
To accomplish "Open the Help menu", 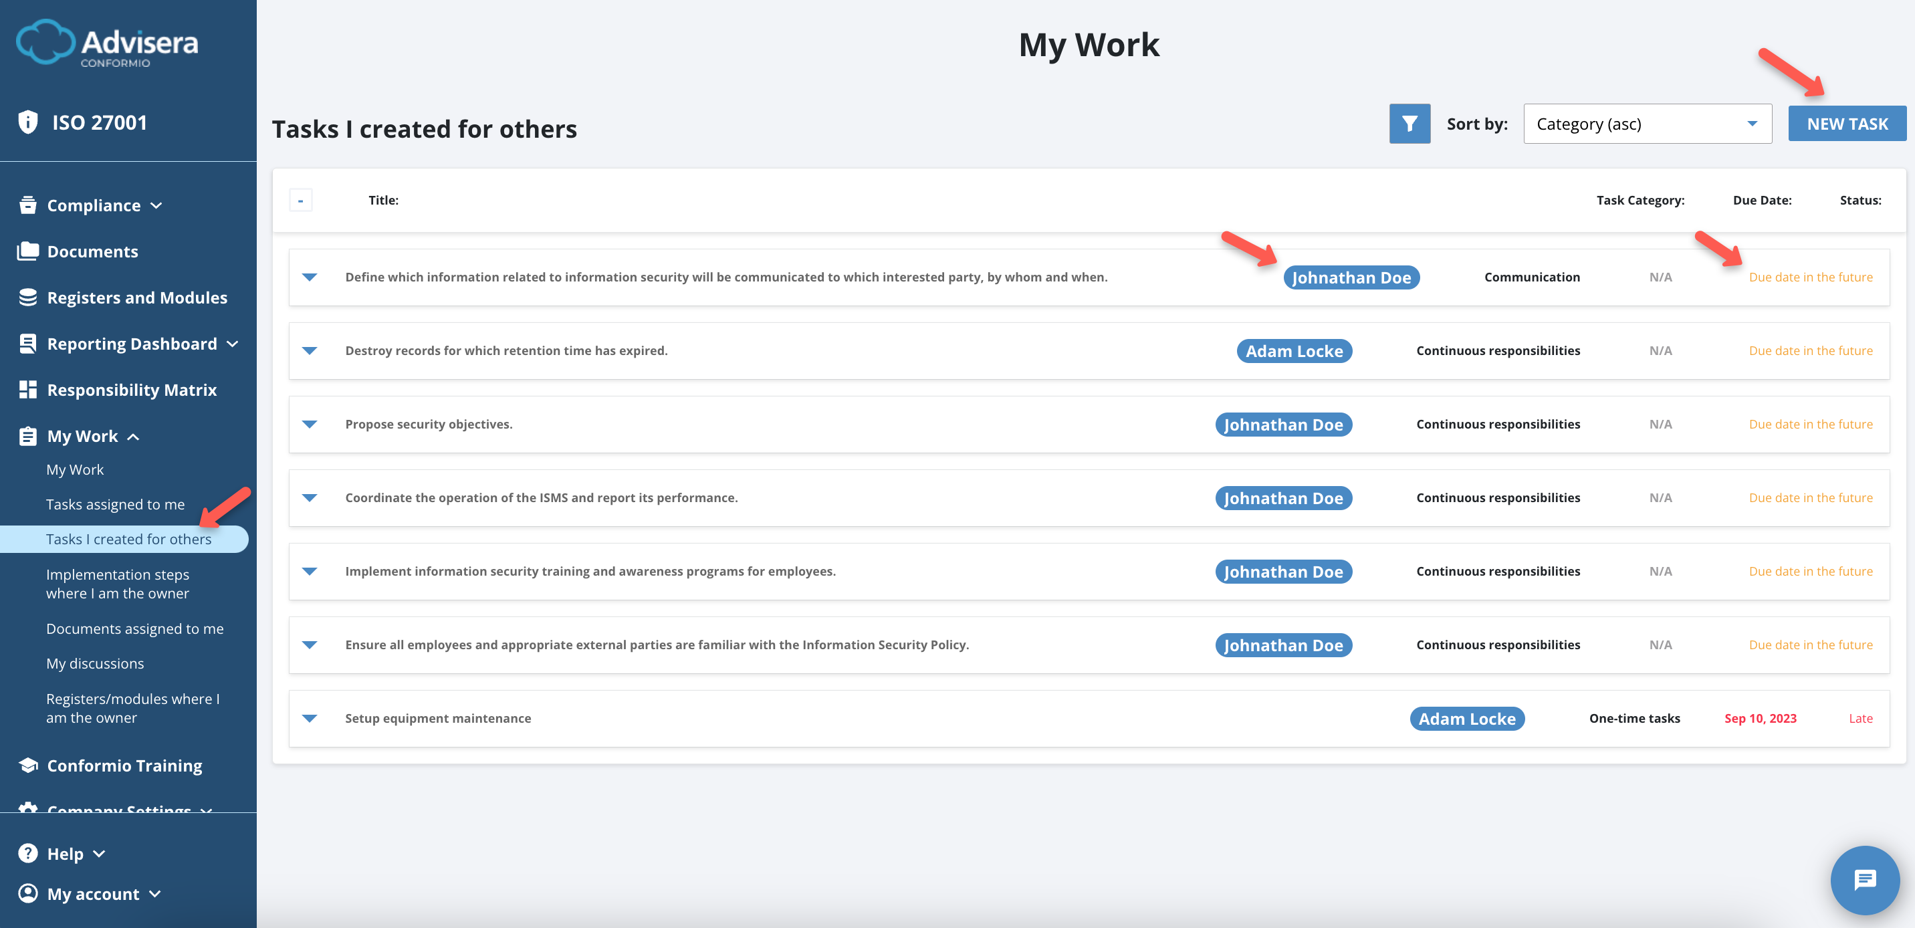I will pos(66,854).
